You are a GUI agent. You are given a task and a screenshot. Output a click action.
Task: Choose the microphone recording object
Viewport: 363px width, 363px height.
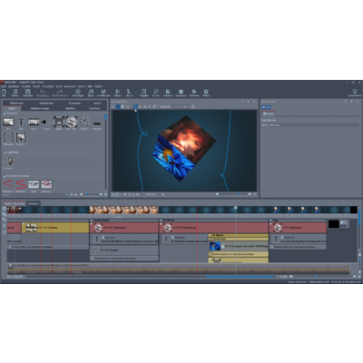(x=9, y=162)
